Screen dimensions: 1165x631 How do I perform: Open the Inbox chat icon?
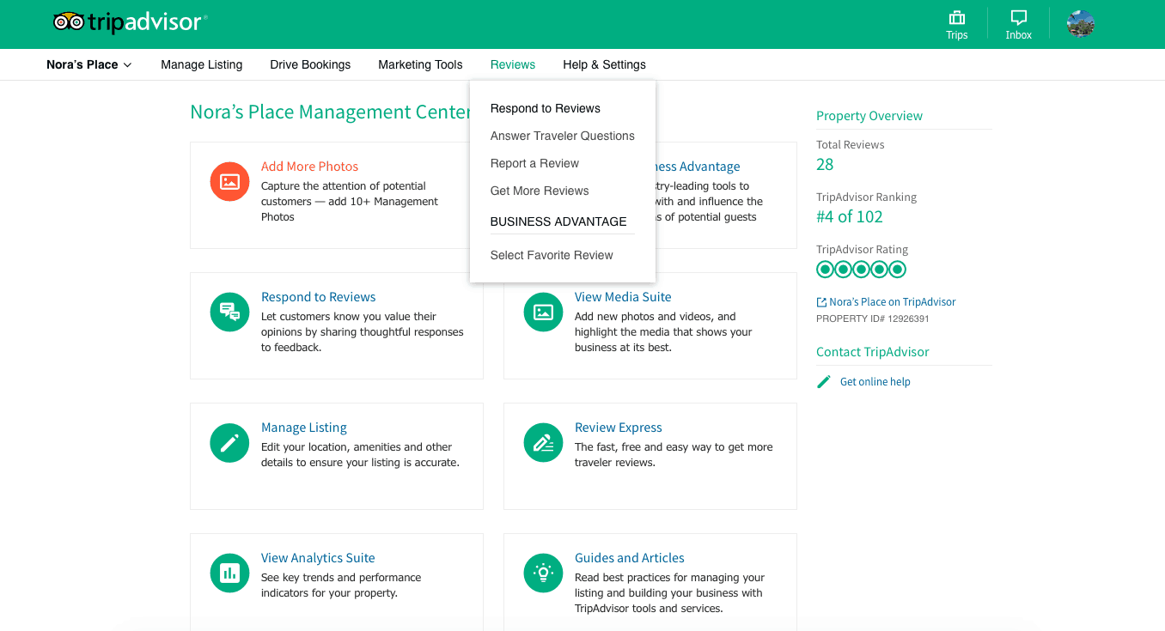tap(1018, 18)
